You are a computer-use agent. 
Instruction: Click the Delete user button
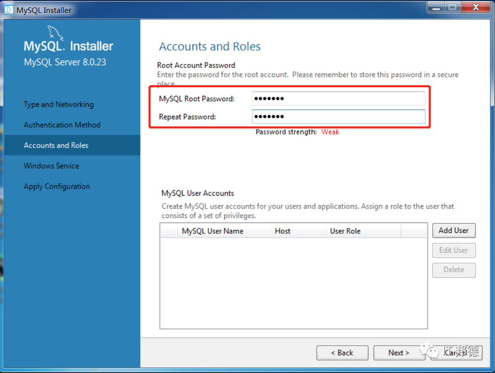[x=454, y=270]
